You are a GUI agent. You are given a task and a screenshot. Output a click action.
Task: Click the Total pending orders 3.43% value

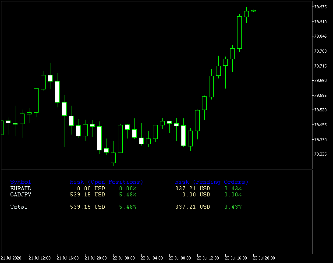pyautogui.click(x=233, y=207)
